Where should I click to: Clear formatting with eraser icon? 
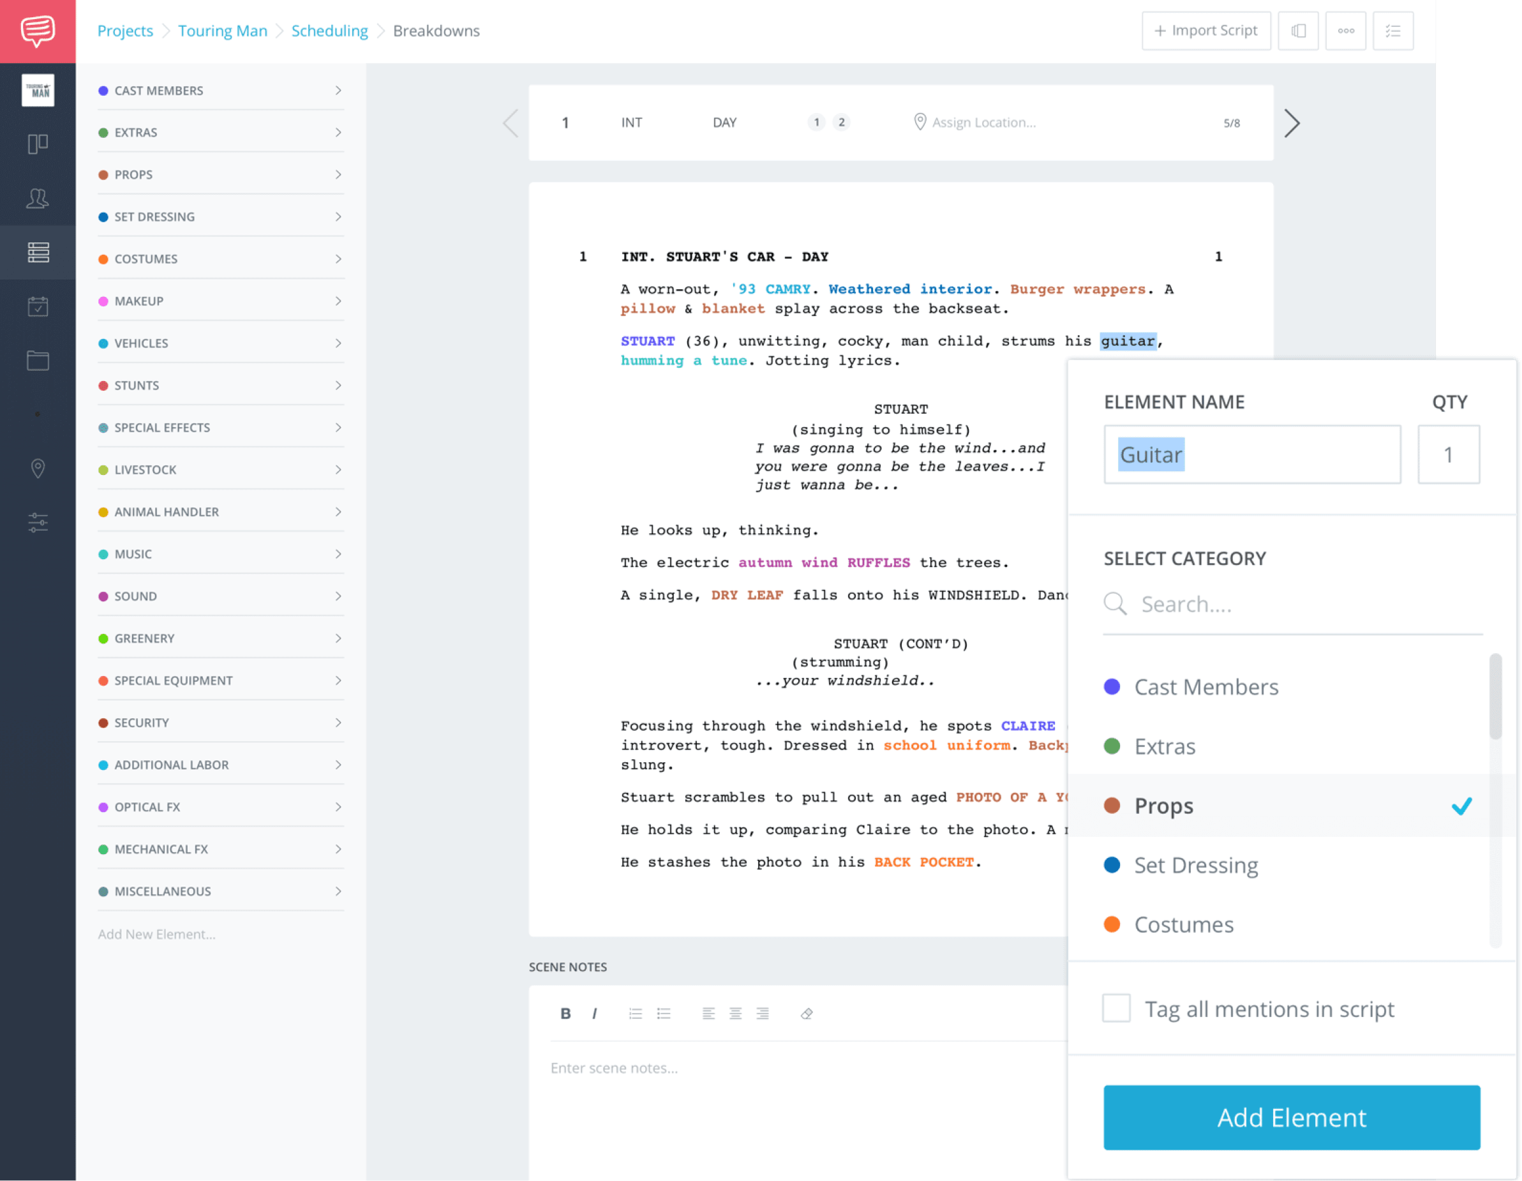(807, 1014)
